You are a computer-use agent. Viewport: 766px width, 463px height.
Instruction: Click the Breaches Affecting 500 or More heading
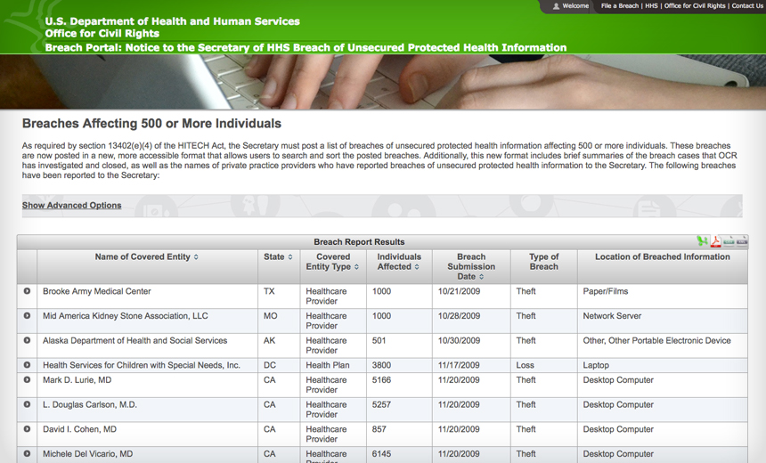coord(151,124)
